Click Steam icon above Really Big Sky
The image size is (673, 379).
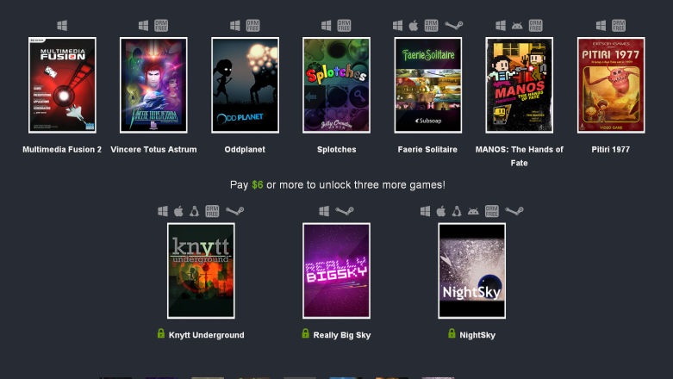345,211
